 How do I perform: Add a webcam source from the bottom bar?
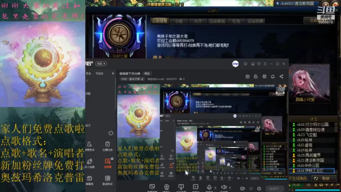[x=167, y=188]
